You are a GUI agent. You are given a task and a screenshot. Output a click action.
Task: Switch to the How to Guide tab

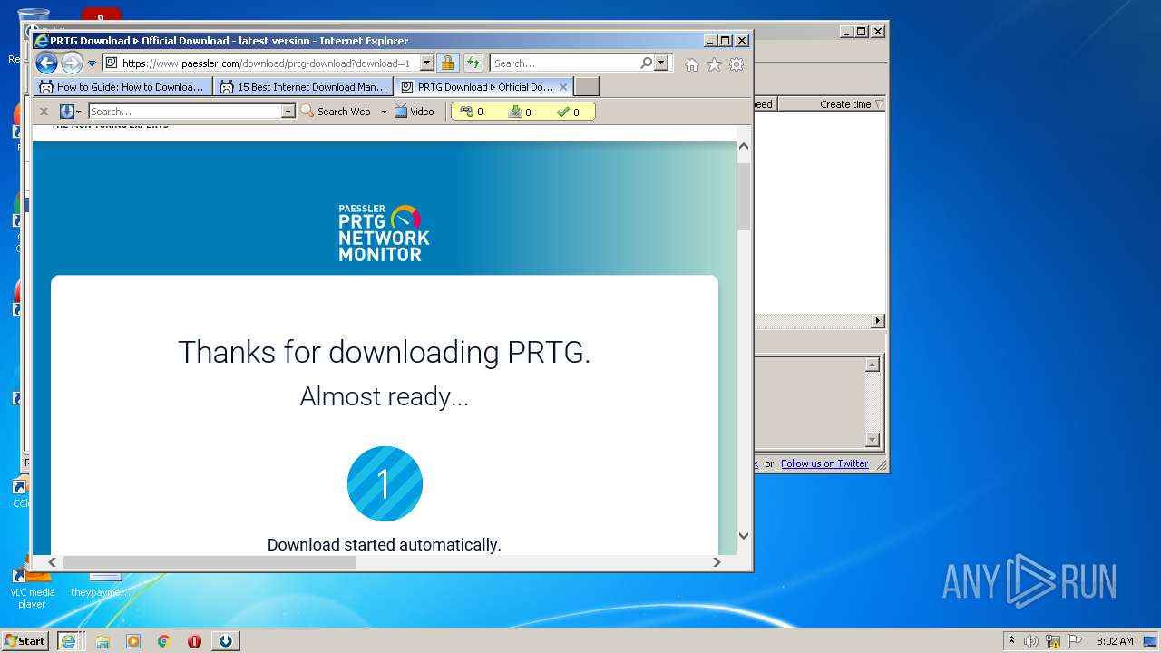[x=123, y=87]
